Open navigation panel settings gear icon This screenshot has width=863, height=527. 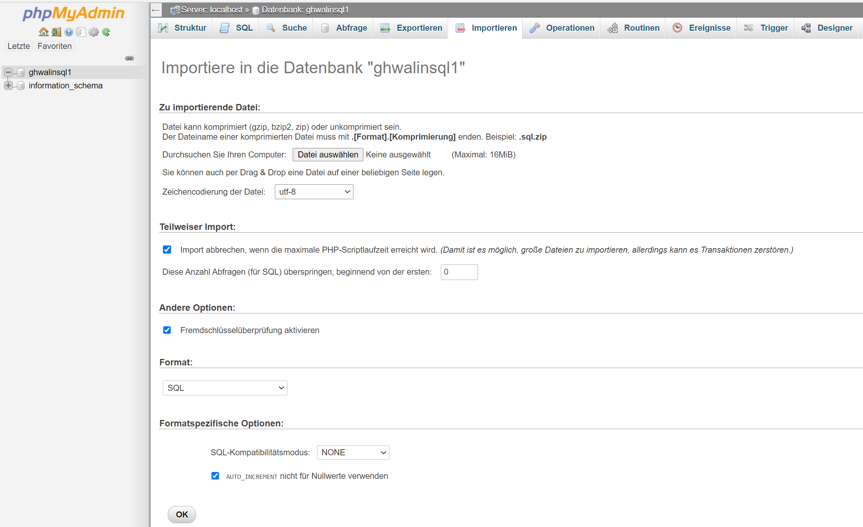point(93,32)
